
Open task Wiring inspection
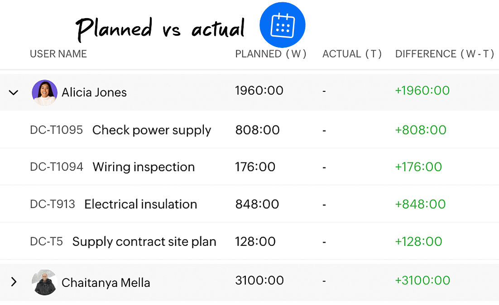click(144, 167)
